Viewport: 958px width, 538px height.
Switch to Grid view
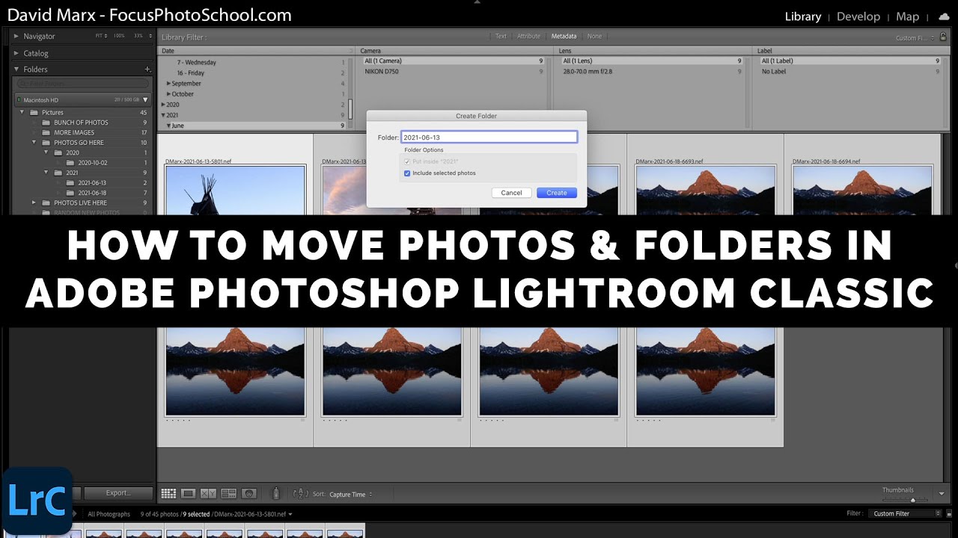(x=168, y=493)
